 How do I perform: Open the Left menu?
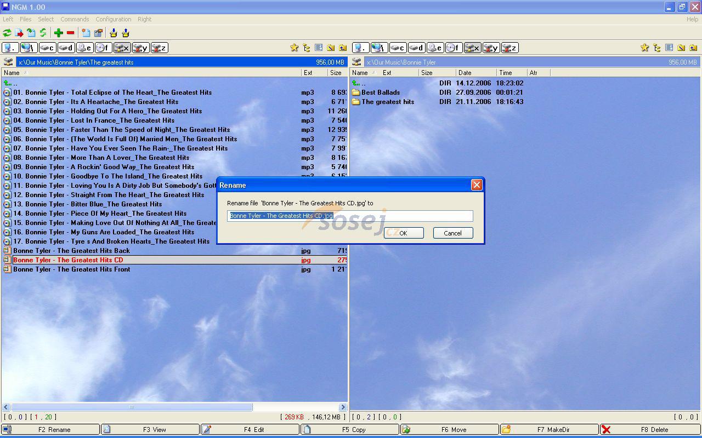tap(8, 19)
